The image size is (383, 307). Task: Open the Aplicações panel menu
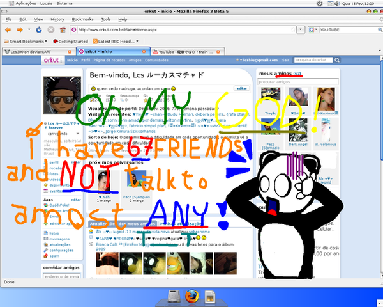(26, 3)
